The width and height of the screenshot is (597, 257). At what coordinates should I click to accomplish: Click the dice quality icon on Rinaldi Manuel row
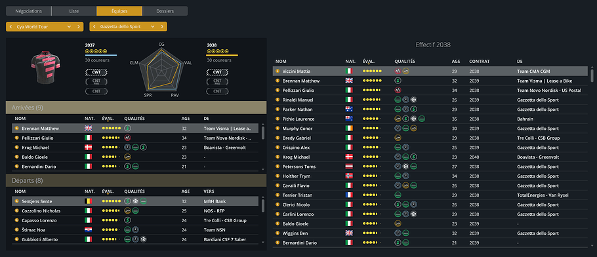click(x=413, y=100)
